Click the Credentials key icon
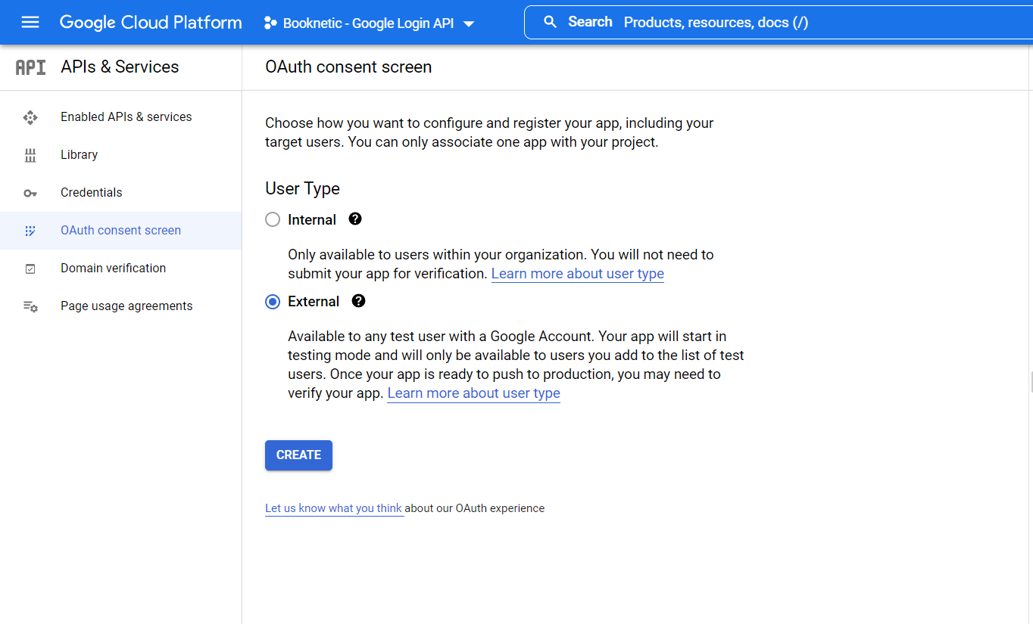Viewport: 1033px width, 624px height. click(x=30, y=192)
